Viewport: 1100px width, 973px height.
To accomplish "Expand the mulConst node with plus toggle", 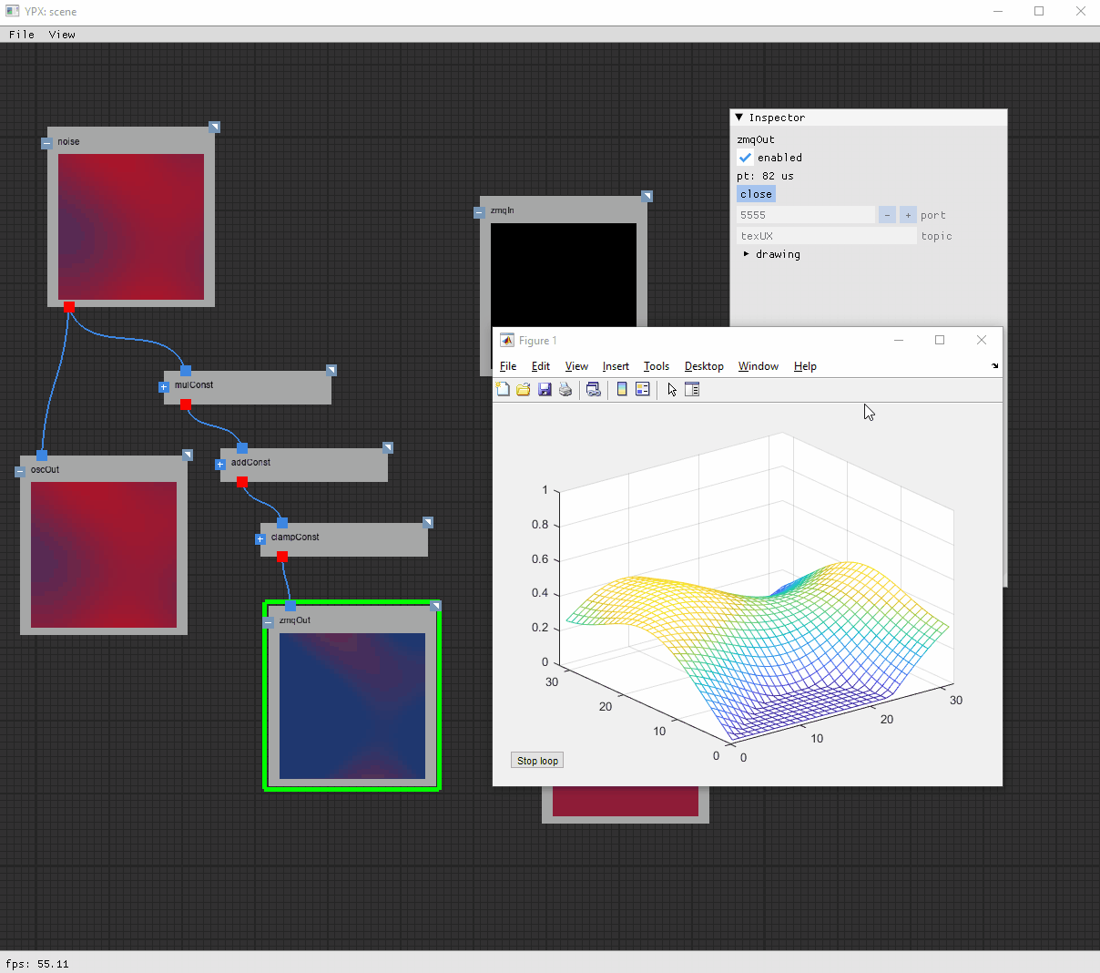I will pos(164,387).
